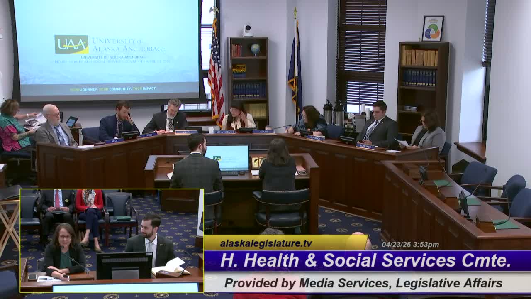Image resolution: width=531 pixels, height=299 pixels.
Task: Click the MEARS nameplate on the dais
Action: [263, 132]
